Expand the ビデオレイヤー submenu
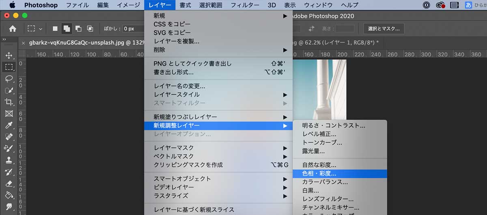This screenshot has width=487, height=215. click(x=218, y=187)
